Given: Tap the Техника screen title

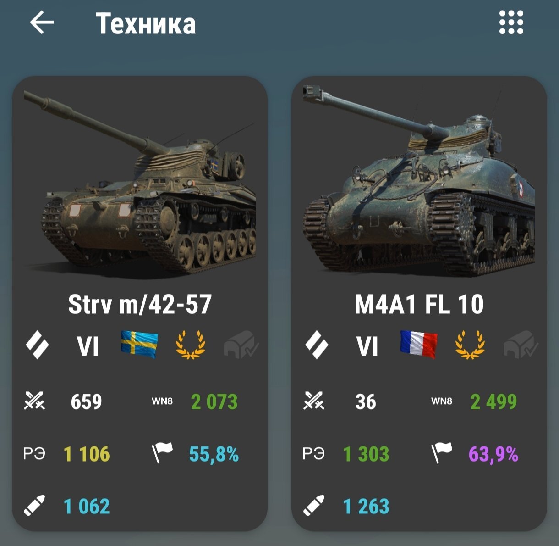Looking at the screenshot, I should [146, 24].
